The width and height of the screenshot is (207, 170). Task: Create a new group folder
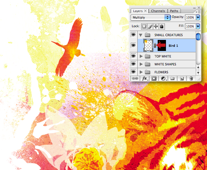tap(172, 78)
